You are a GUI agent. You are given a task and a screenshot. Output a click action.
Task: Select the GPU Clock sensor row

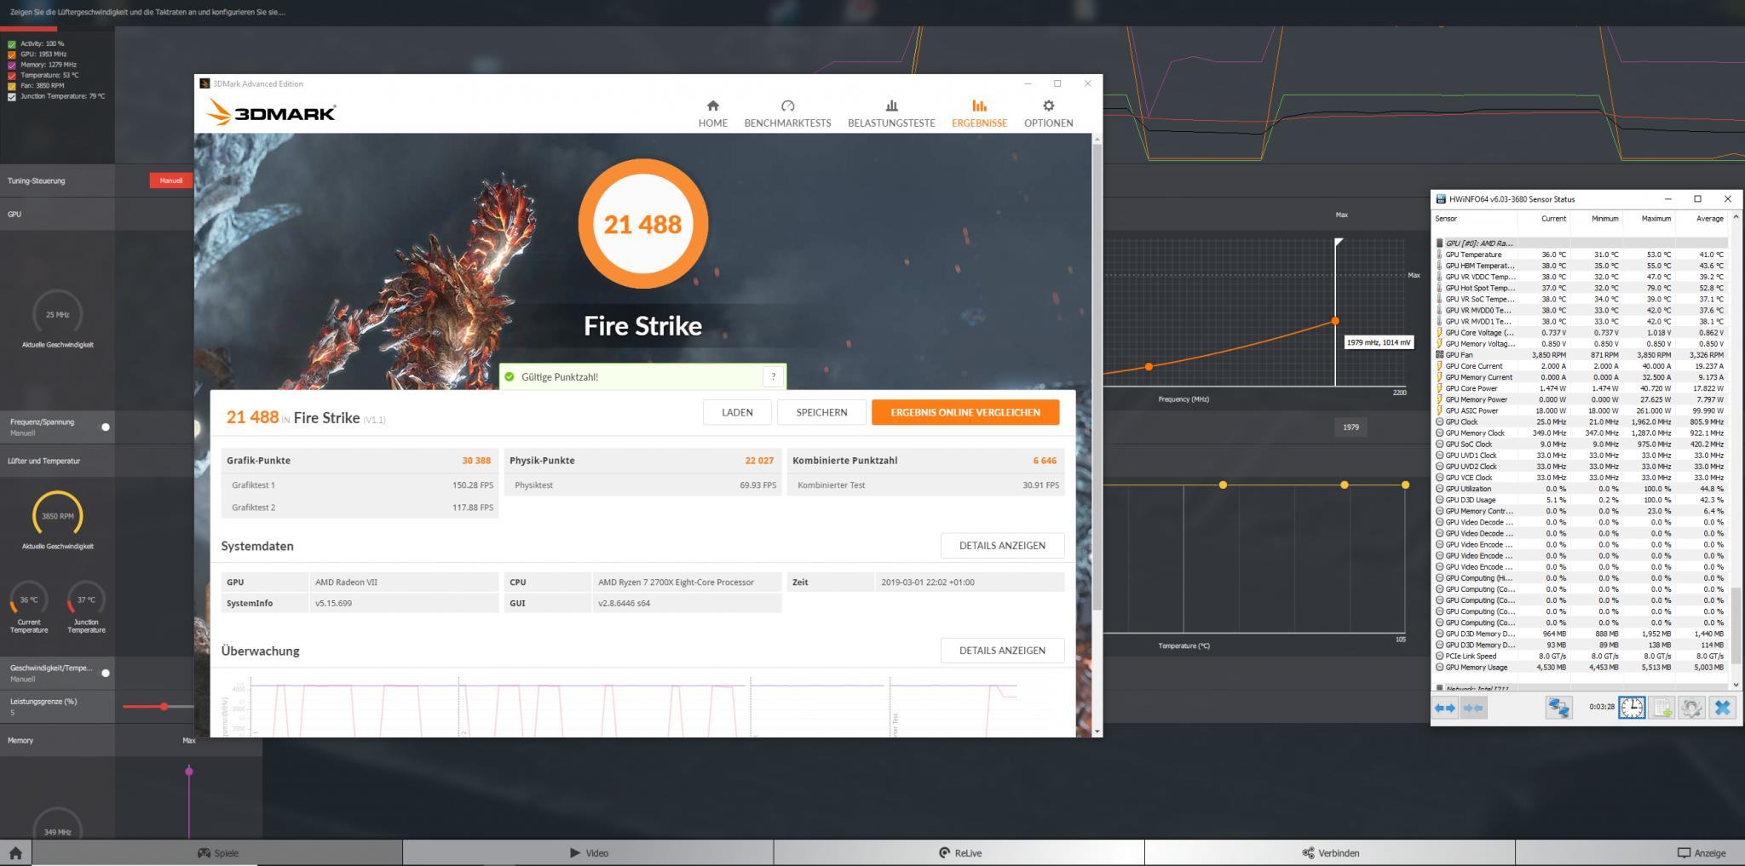(x=1581, y=422)
